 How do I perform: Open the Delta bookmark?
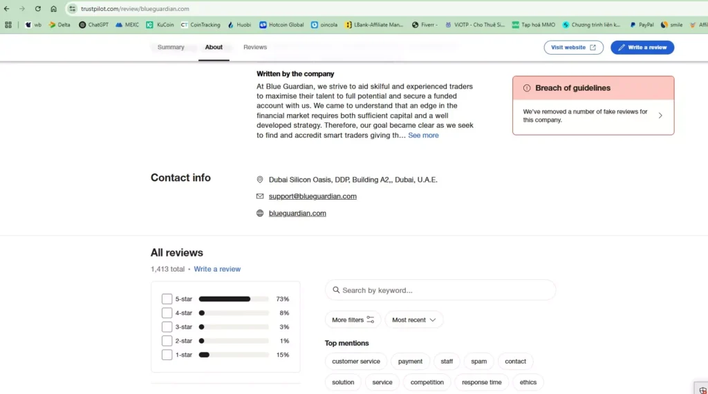59,25
